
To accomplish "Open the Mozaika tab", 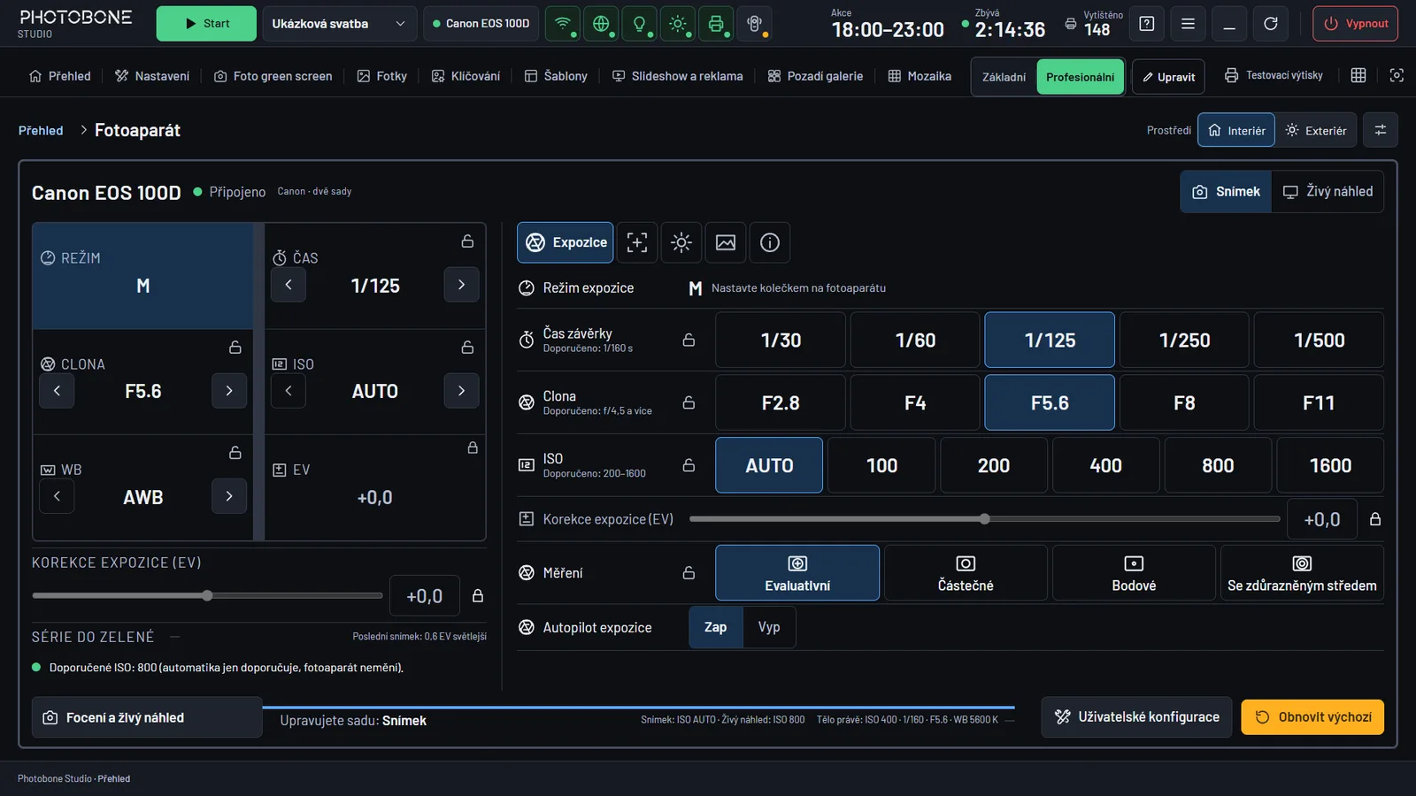I will (x=920, y=76).
